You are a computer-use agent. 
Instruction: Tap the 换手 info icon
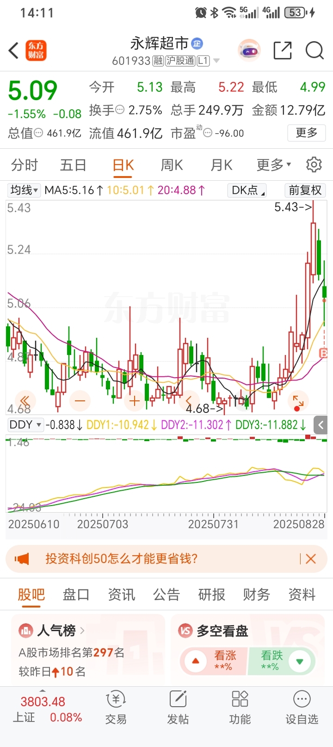pos(120,110)
